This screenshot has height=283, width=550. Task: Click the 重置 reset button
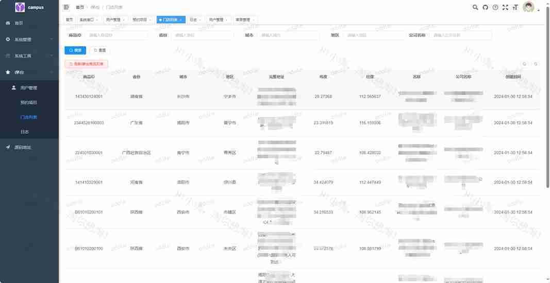[x=100, y=50]
